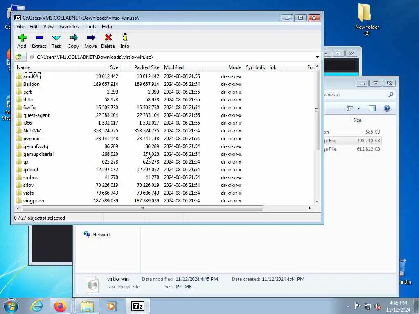This screenshot has width=419, height=314.
Task: Click the horizontal scrollbar left arrow
Action: click(x=18, y=208)
